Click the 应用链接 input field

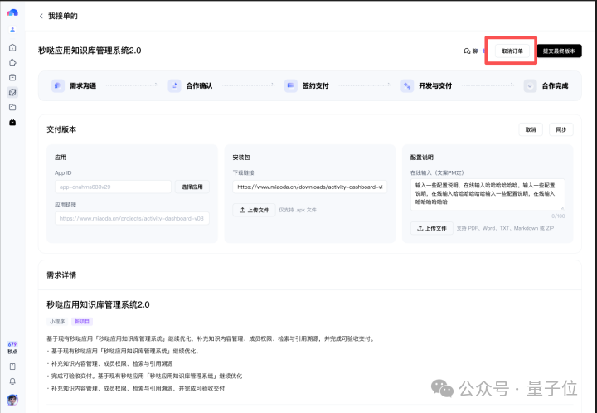click(x=132, y=218)
